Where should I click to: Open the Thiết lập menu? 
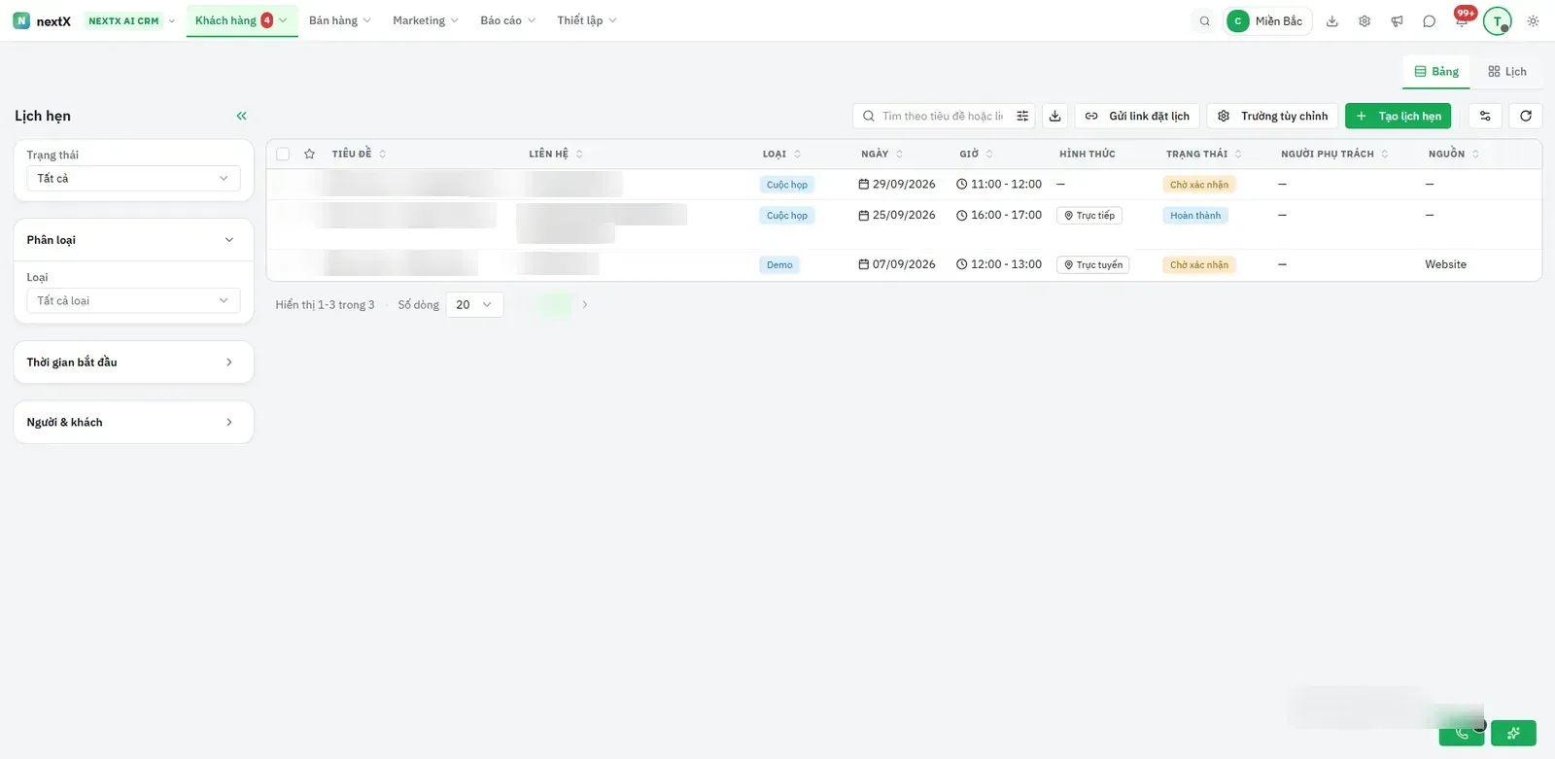coord(587,20)
